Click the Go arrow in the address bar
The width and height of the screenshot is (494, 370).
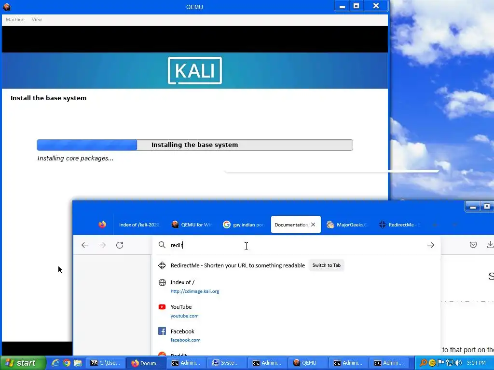[x=431, y=245]
